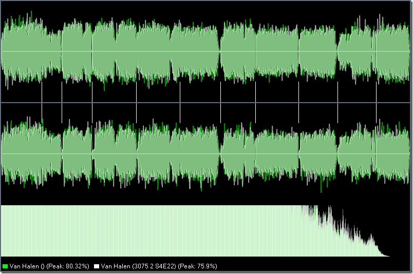This screenshot has height=274, width=413.
Task: Select the Van Halen () Peak 80.32% legend label
Action: click(49, 266)
